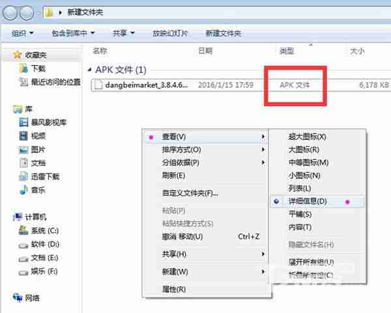
Task: Click the 放映幻灯片 toolbar button
Action: pyautogui.click(x=170, y=33)
